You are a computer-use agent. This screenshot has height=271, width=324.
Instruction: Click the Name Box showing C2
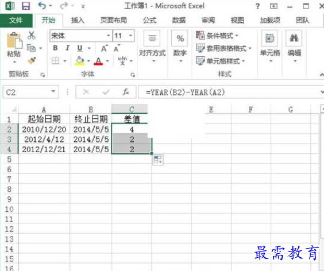pyautogui.click(x=27, y=92)
